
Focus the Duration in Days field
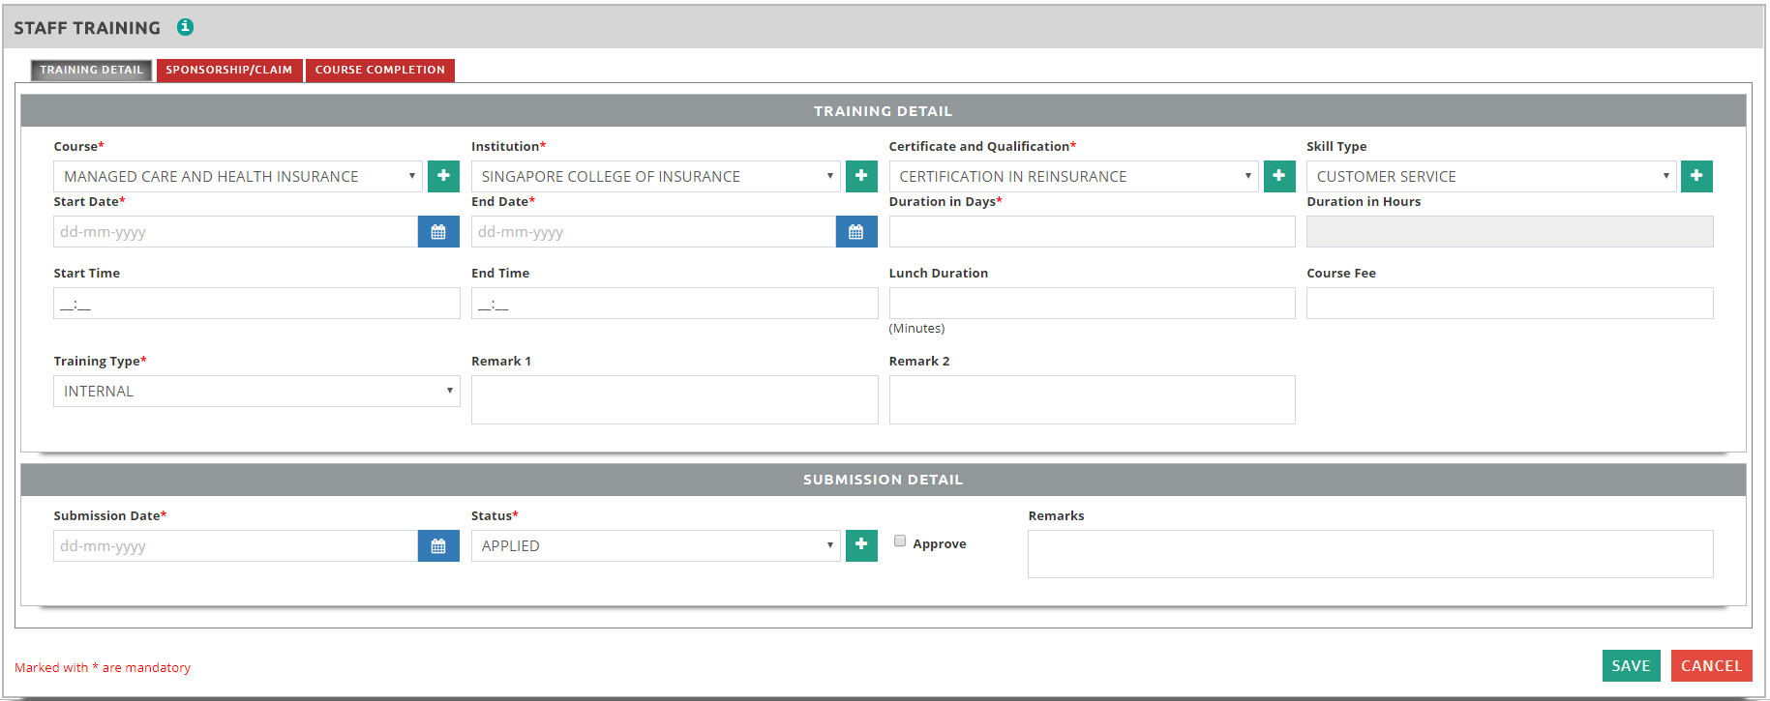tap(1092, 232)
